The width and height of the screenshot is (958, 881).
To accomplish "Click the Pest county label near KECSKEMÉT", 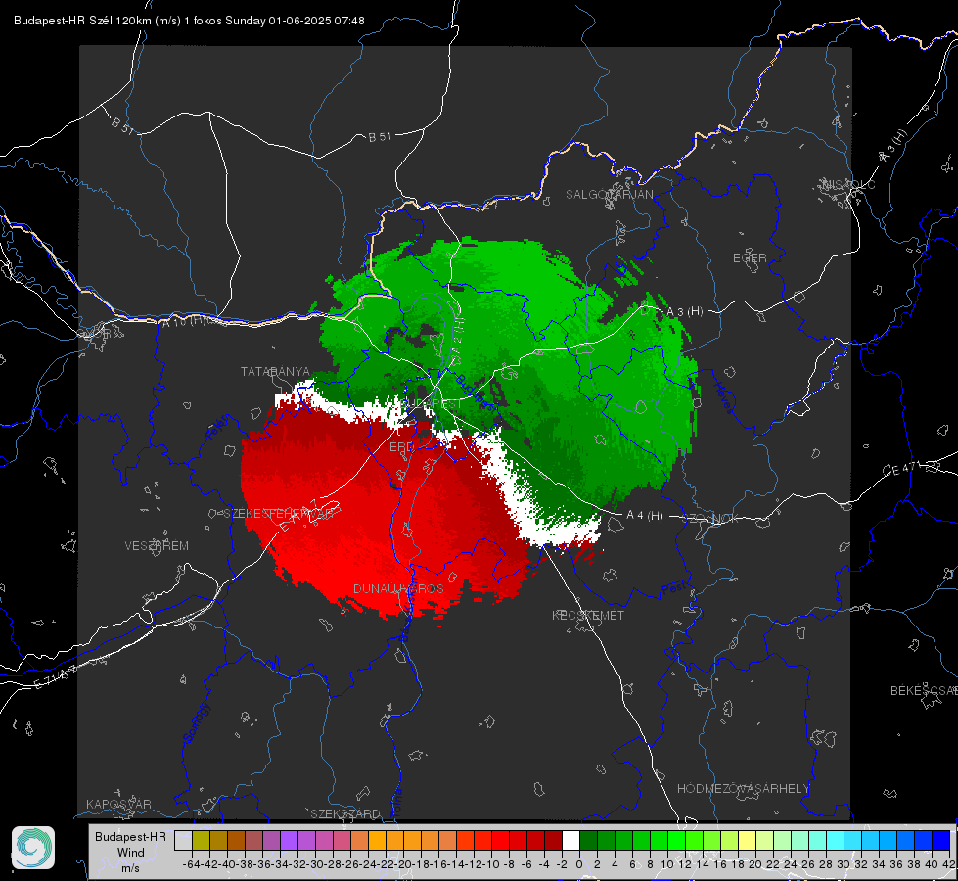I will click(673, 588).
